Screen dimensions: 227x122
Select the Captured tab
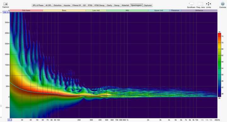tap(148, 5)
